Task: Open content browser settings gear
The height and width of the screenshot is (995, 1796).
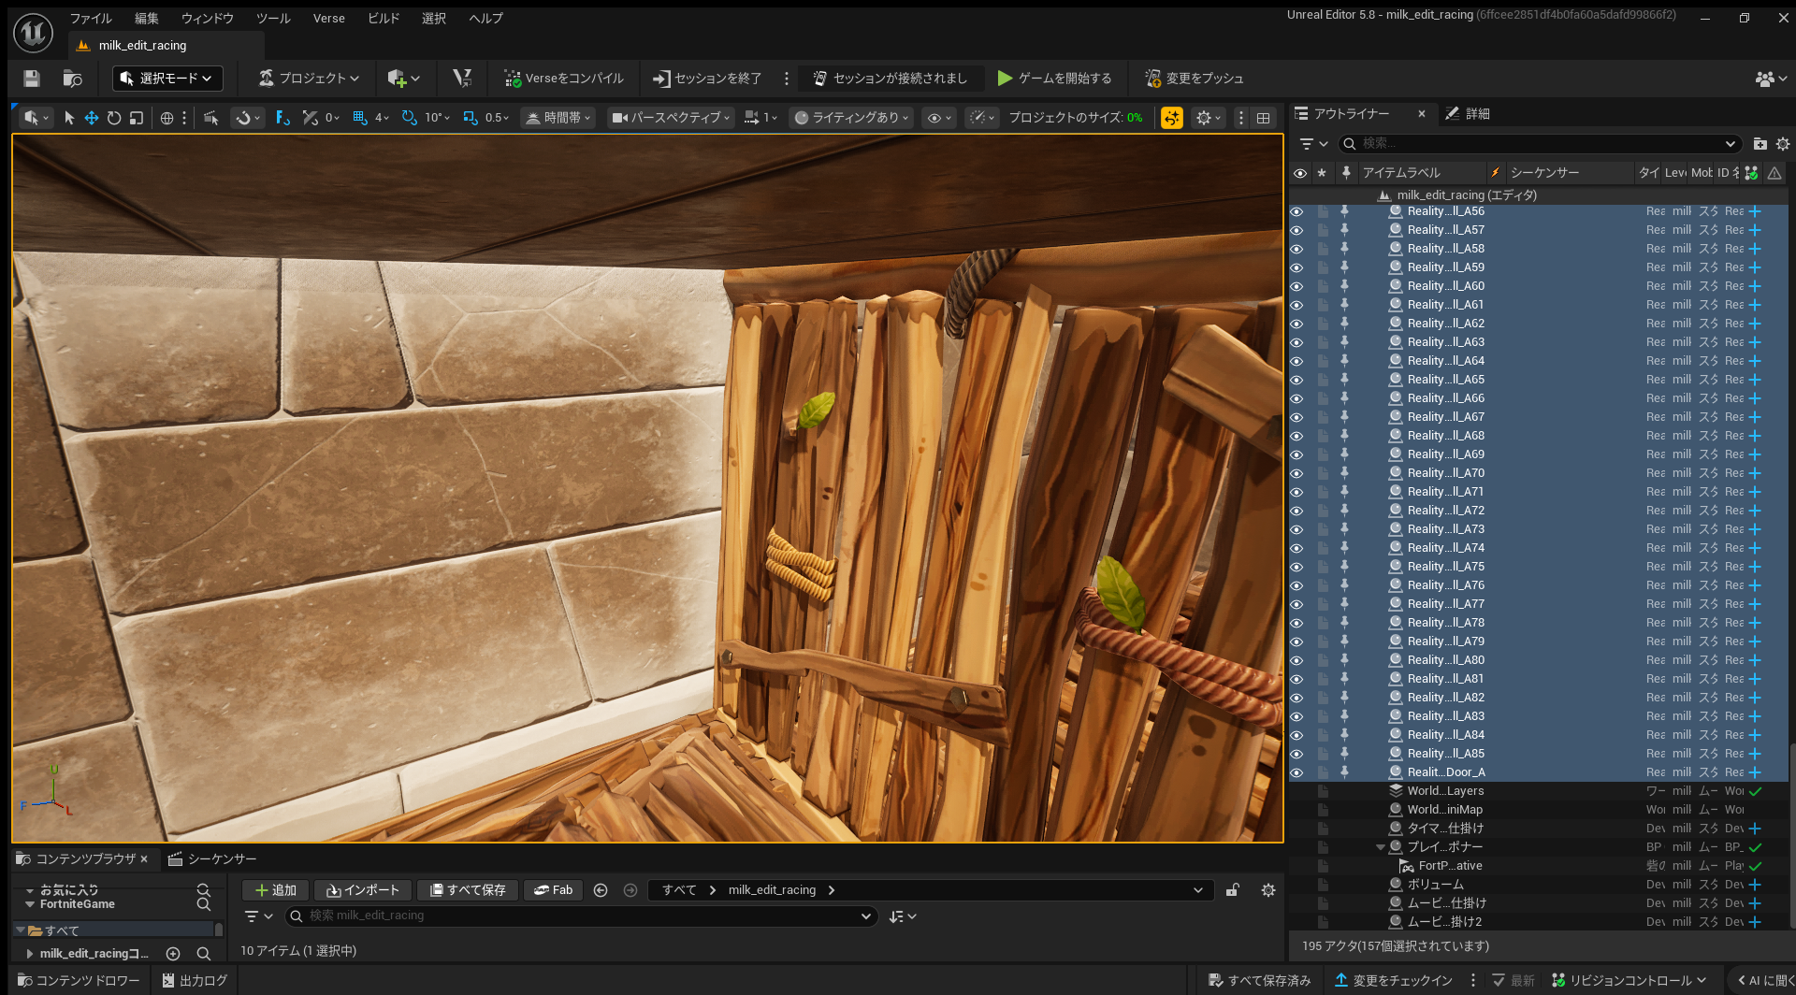Action: tap(1268, 890)
